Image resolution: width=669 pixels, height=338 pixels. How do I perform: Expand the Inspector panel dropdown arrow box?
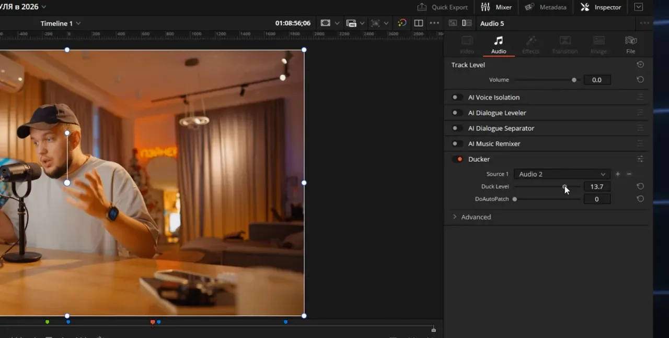638,7
